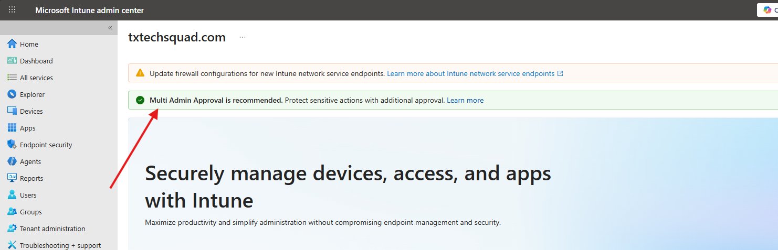The width and height of the screenshot is (778, 250).
Task: Click Learn more in Multi Admin Approval banner
Action: pos(465,100)
